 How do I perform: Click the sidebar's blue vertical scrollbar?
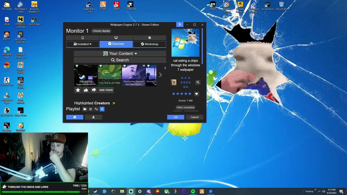(x=202, y=47)
